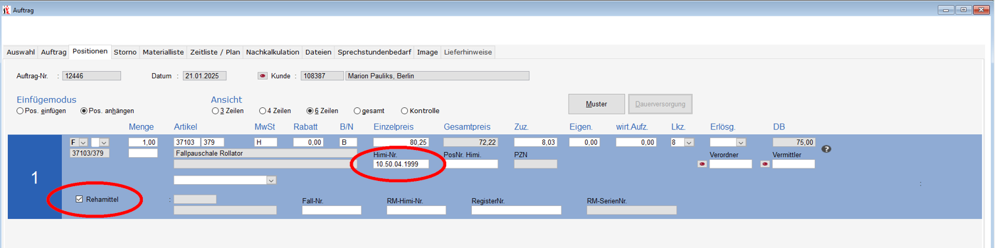Open the Nachkalkulation tab
This screenshot has width=995, height=248.
[272, 52]
